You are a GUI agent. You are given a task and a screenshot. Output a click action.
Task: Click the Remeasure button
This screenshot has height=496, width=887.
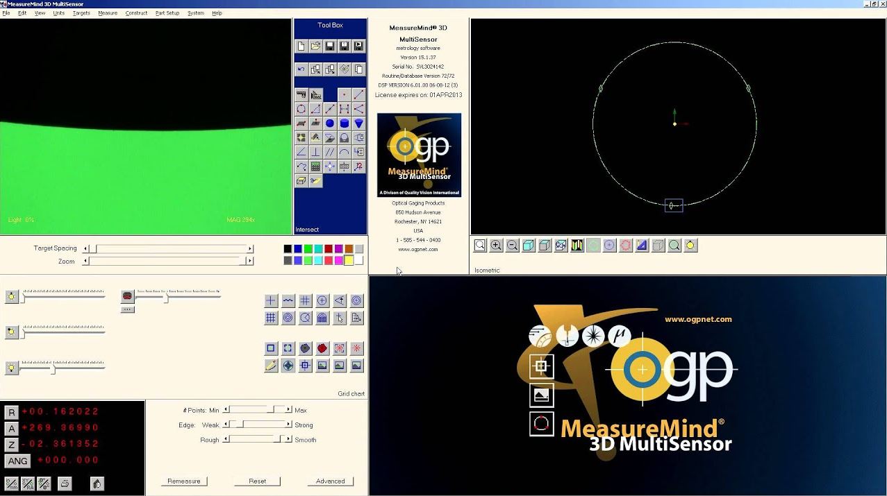click(x=184, y=481)
